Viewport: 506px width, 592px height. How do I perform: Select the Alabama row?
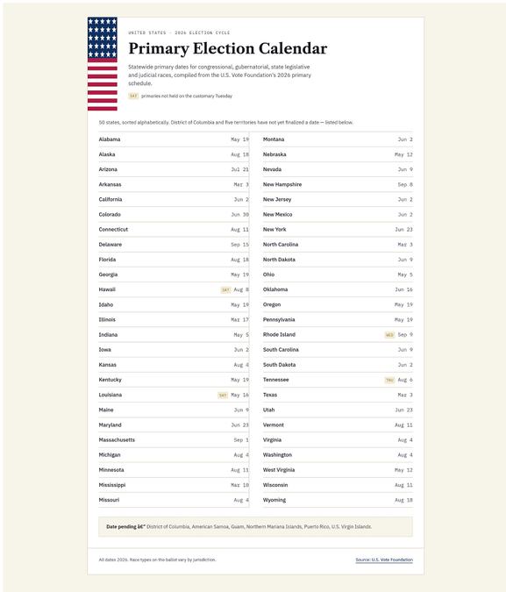click(x=174, y=139)
